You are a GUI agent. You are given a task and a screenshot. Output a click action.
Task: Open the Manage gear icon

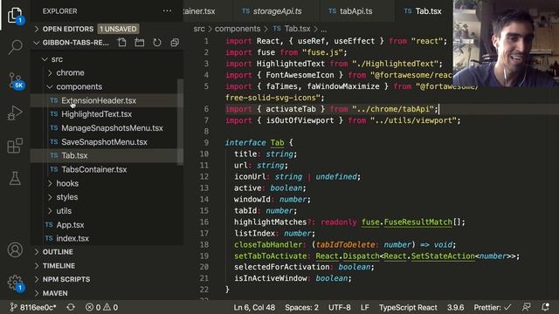pyautogui.click(x=16, y=283)
